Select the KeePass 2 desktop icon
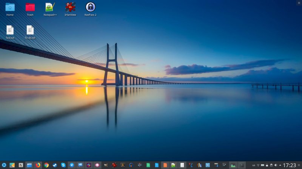Viewport: 302px width, 169px height. click(91, 8)
